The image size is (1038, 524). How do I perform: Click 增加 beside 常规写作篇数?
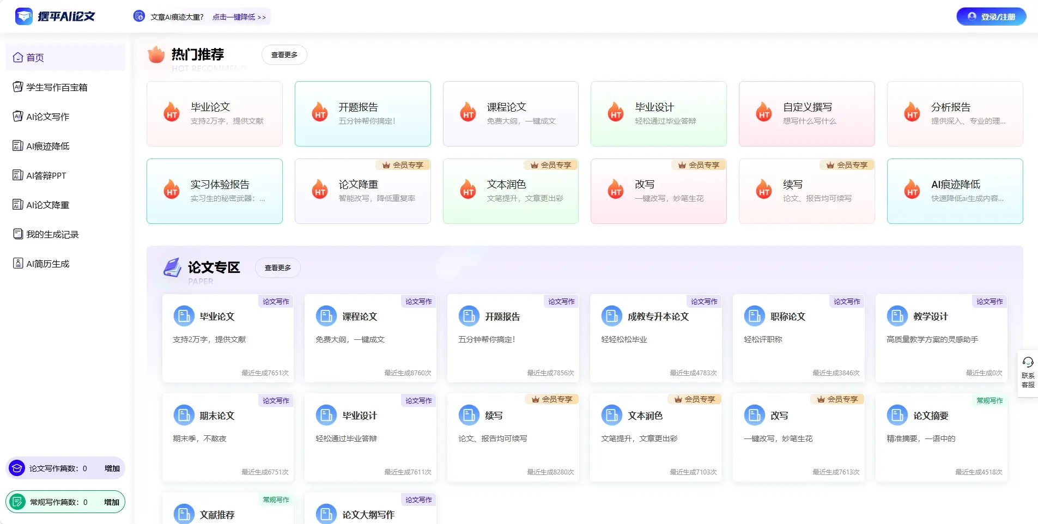[x=111, y=502]
